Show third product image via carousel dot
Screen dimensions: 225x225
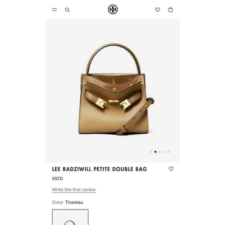160,152
